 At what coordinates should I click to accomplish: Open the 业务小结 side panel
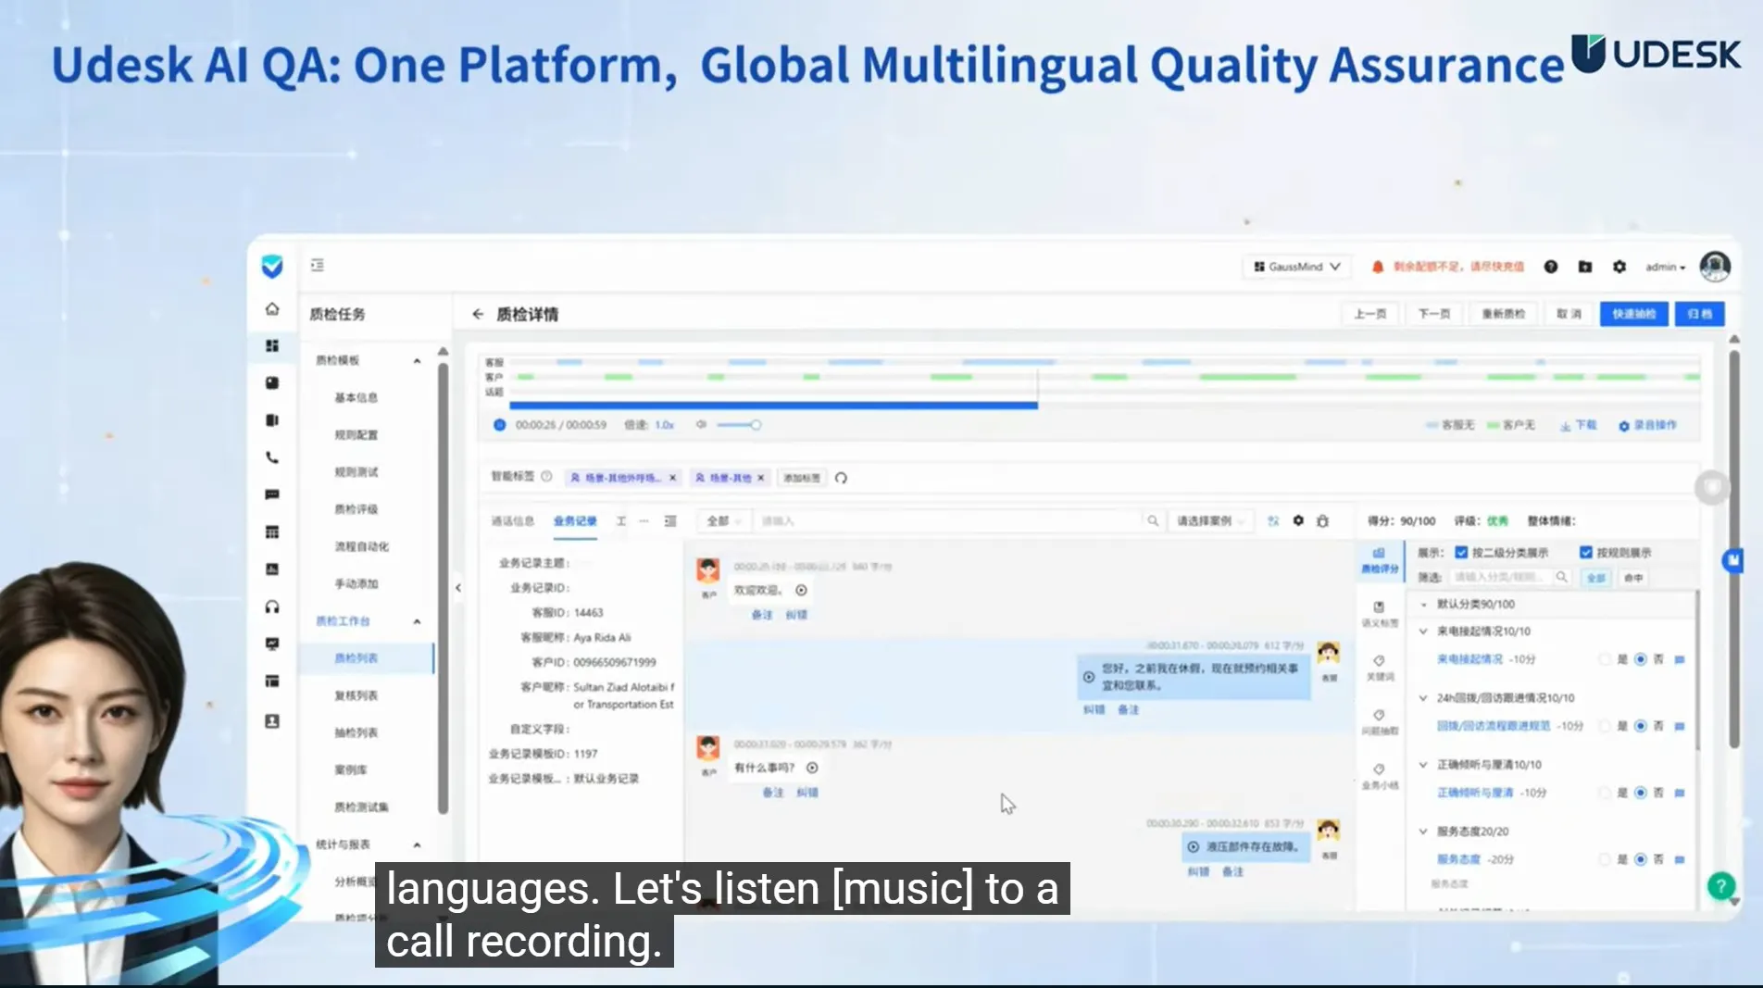tap(1380, 776)
